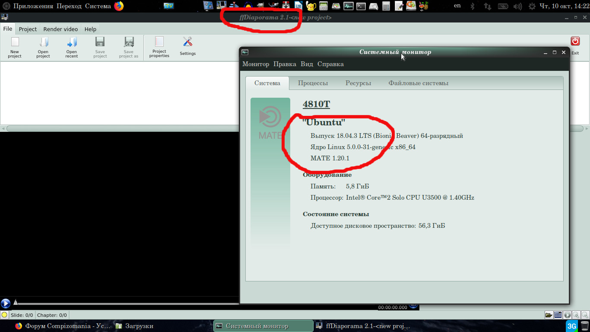Click the red Exit power icon
The width and height of the screenshot is (590, 332).
tap(575, 41)
